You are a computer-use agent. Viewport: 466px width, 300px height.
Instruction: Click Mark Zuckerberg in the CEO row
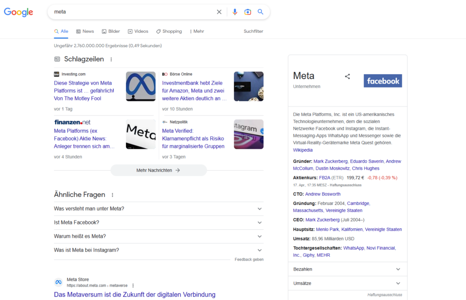322,220
